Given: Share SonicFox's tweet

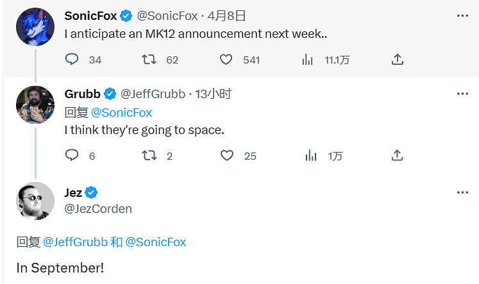Looking at the screenshot, I should (397, 60).
